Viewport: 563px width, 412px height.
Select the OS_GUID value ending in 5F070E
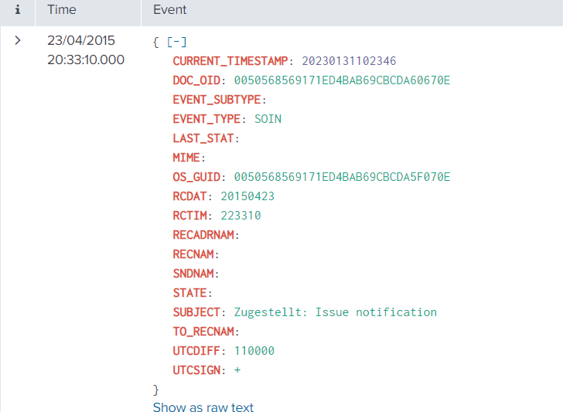point(342,177)
